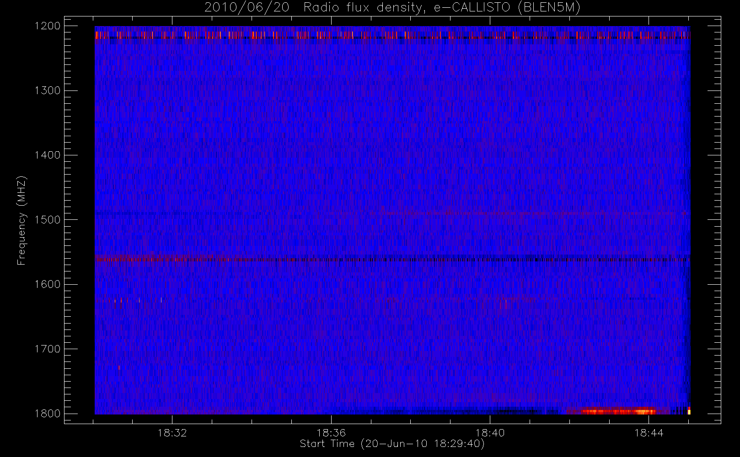This screenshot has width=740, height=457.
Task: Select the '1600' frequency axis label
Action: 48,284
